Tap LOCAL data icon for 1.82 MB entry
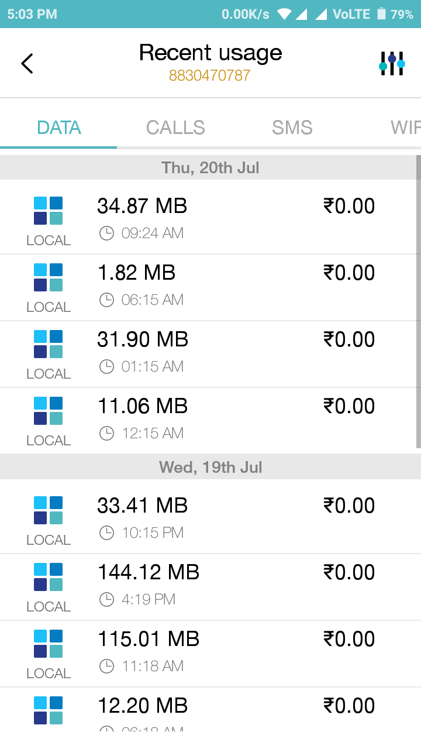This screenshot has width=421, height=749. [48, 277]
